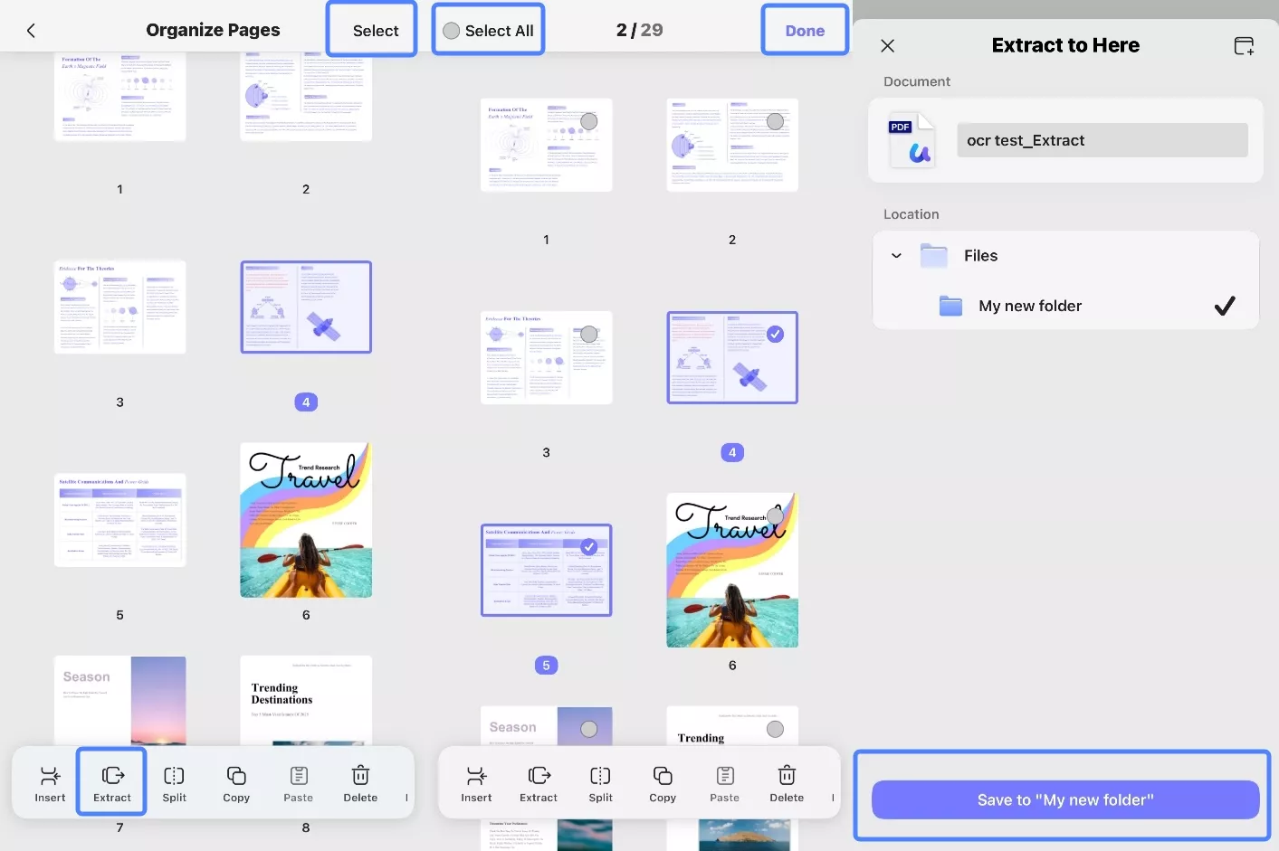The width and height of the screenshot is (1279, 851).
Task: Use the Copy page icon
Action: [x=235, y=781]
